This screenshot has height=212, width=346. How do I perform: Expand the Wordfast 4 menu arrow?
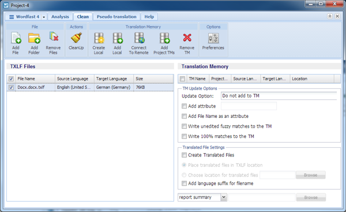[44, 17]
